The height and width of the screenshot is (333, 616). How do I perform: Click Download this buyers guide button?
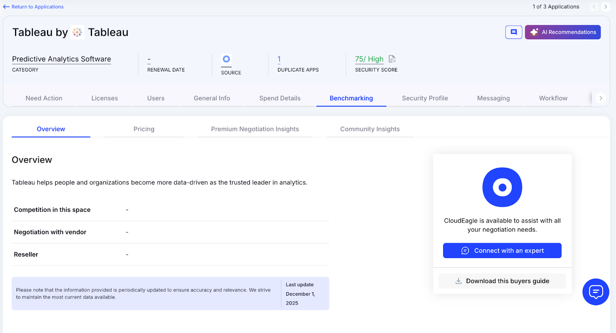pyautogui.click(x=502, y=281)
